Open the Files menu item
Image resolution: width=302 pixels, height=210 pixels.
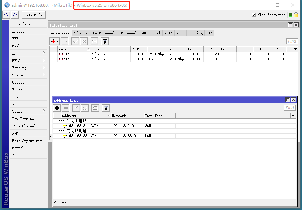click(28, 90)
